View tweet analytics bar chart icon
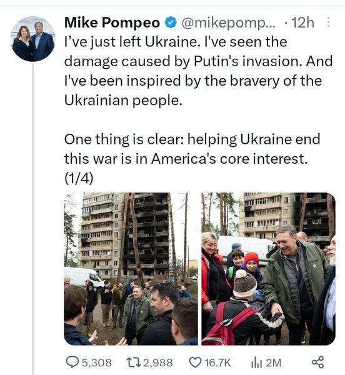This screenshot has width=345, height=375. 256,362
